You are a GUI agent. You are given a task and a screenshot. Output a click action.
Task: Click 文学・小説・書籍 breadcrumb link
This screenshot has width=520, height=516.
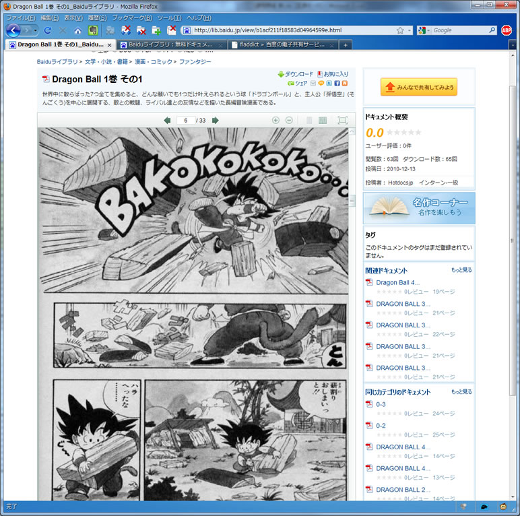click(x=106, y=62)
